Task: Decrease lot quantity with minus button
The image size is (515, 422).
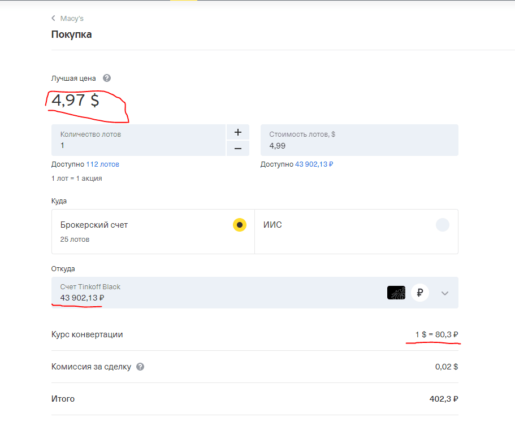Action: [x=238, y=148]
